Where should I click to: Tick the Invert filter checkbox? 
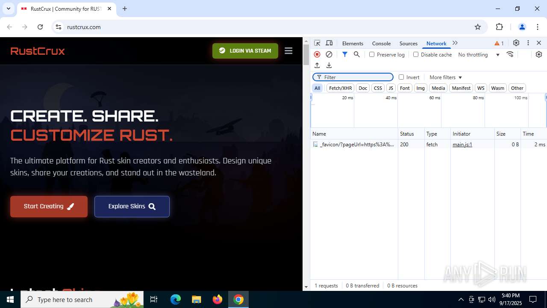401,77
